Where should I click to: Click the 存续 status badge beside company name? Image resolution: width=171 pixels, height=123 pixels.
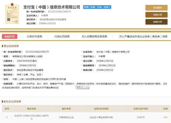coord(97,7)
